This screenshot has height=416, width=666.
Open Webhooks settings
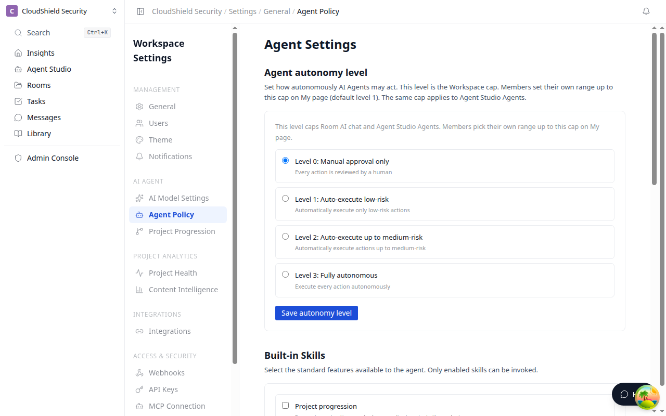178,373
